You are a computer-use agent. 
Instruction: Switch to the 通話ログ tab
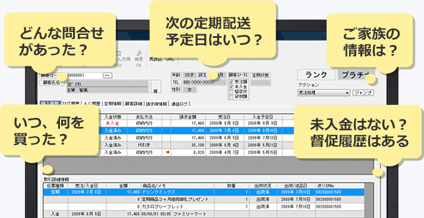[180, 104]
